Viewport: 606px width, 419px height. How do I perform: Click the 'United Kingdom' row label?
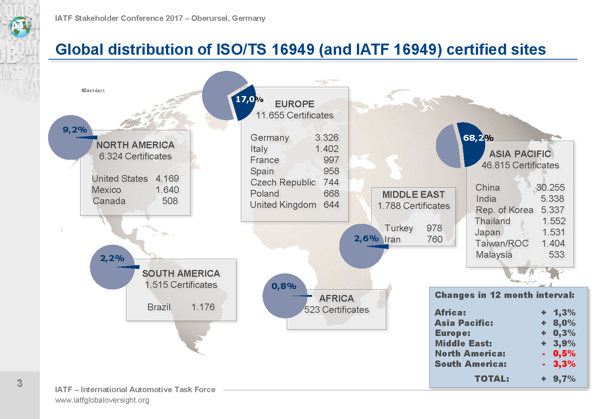[283, 204]
